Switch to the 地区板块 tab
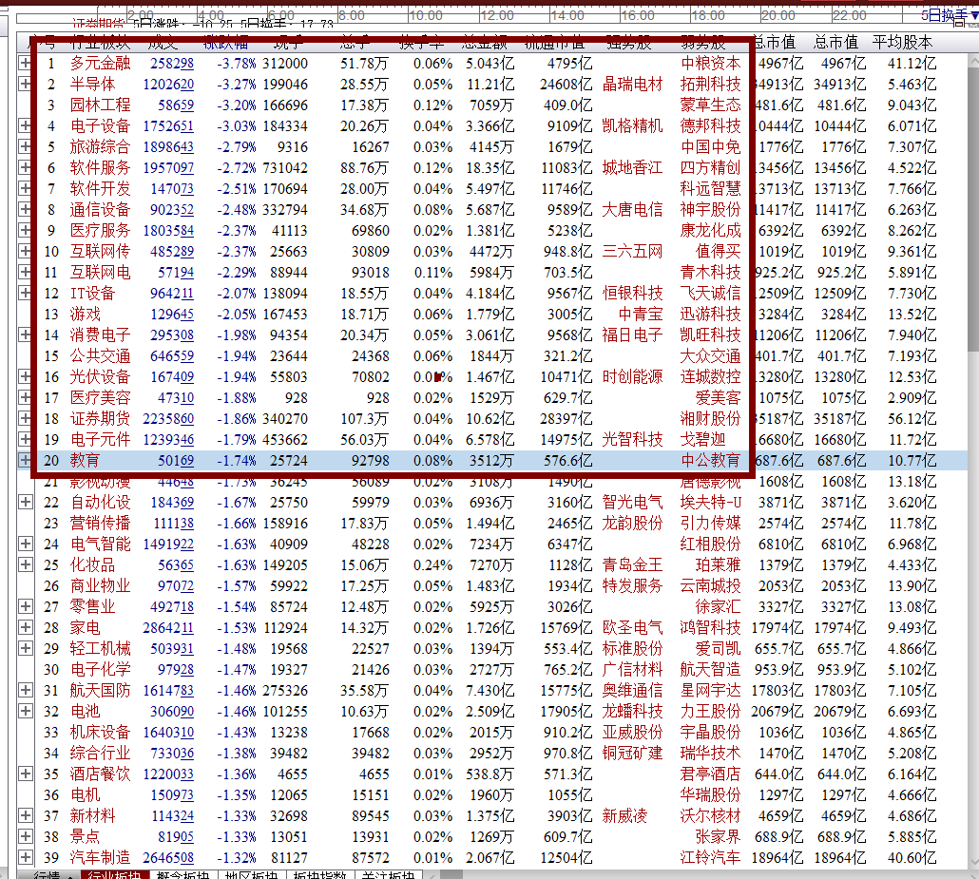The height and width of the screenshot is (879, 979). pos(252,874)
